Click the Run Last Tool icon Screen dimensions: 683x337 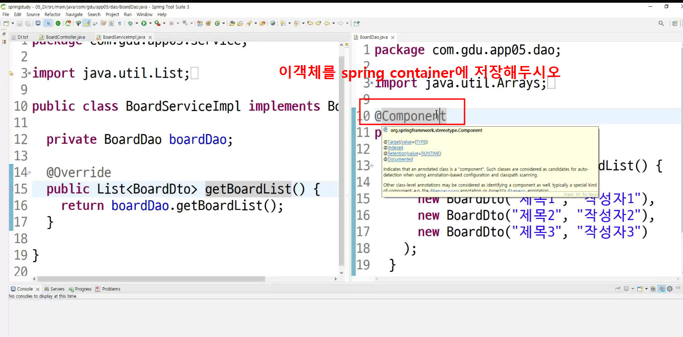click(x=158, y=23)
